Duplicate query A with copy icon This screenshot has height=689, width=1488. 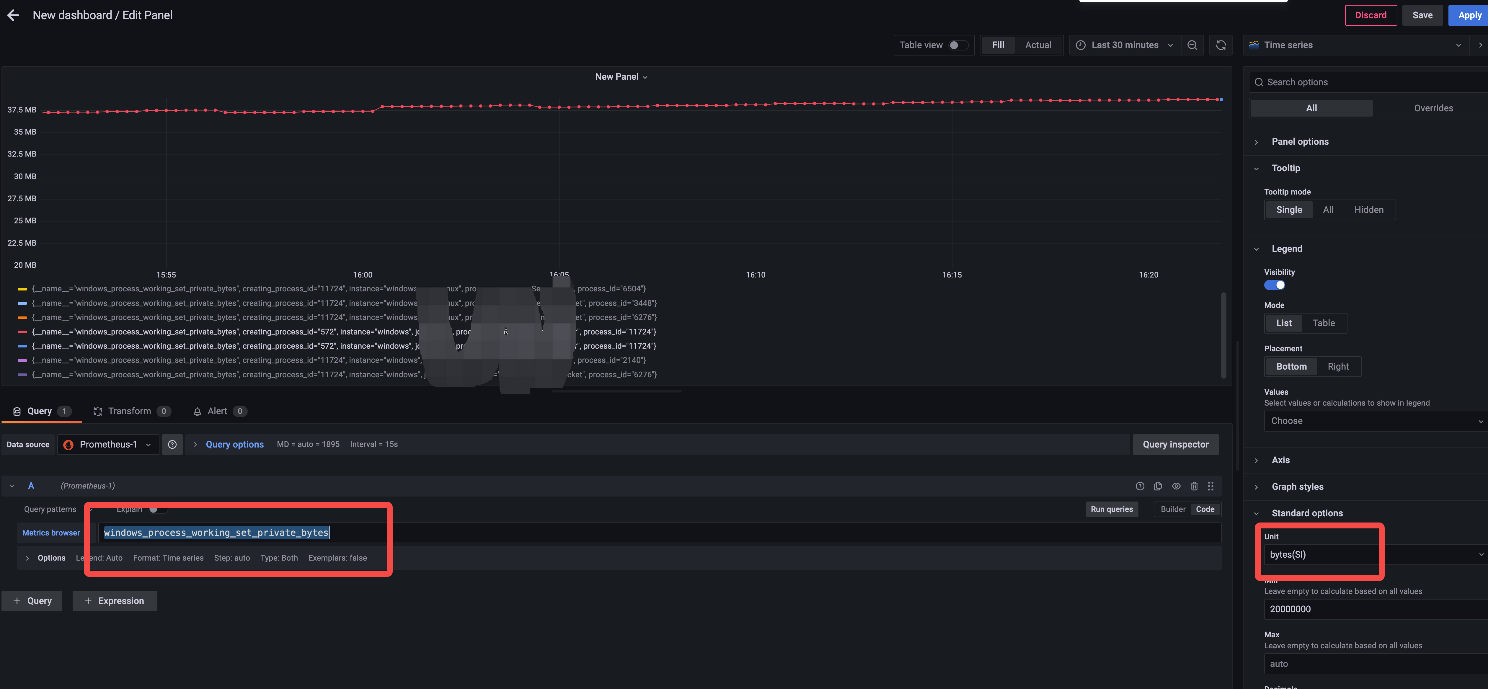pyautogui.click(x=1158, y=486)
